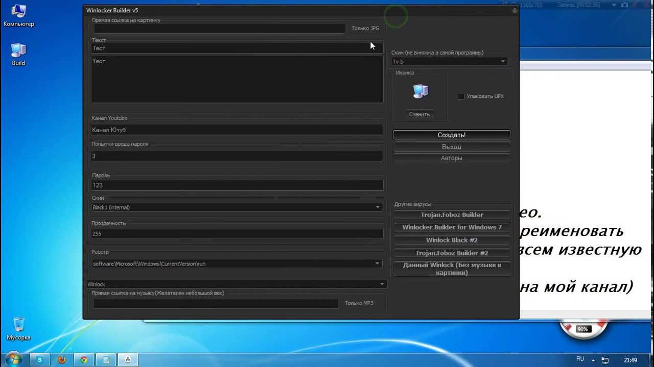Click the computer icon preview in Иконка

point(421,91)
